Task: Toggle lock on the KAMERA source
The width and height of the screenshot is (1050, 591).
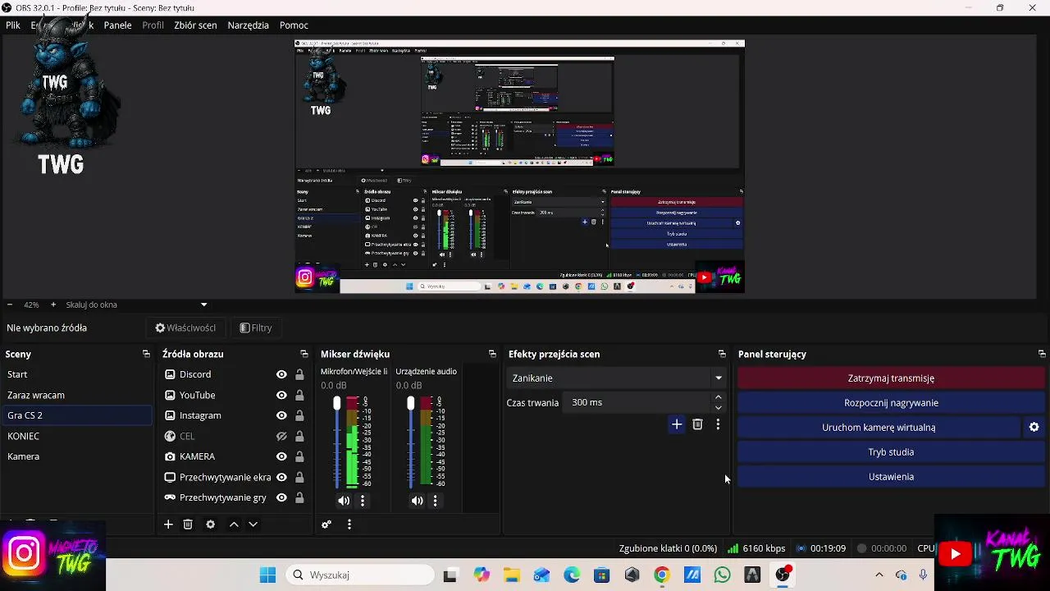Action: click(299, 456)
